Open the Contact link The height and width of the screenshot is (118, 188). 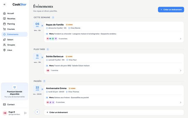tap(14, 104)
